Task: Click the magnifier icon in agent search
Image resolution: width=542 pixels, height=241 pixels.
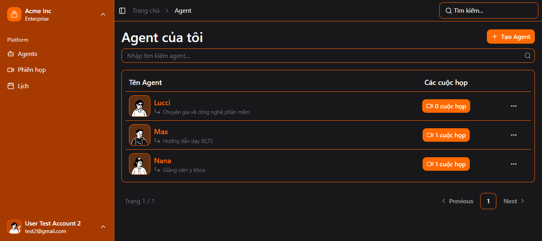Action: (x=527, y=56)
